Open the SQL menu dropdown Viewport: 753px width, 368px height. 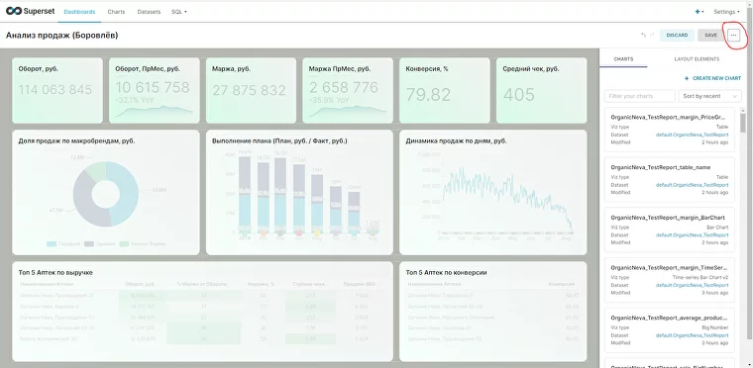179,12
